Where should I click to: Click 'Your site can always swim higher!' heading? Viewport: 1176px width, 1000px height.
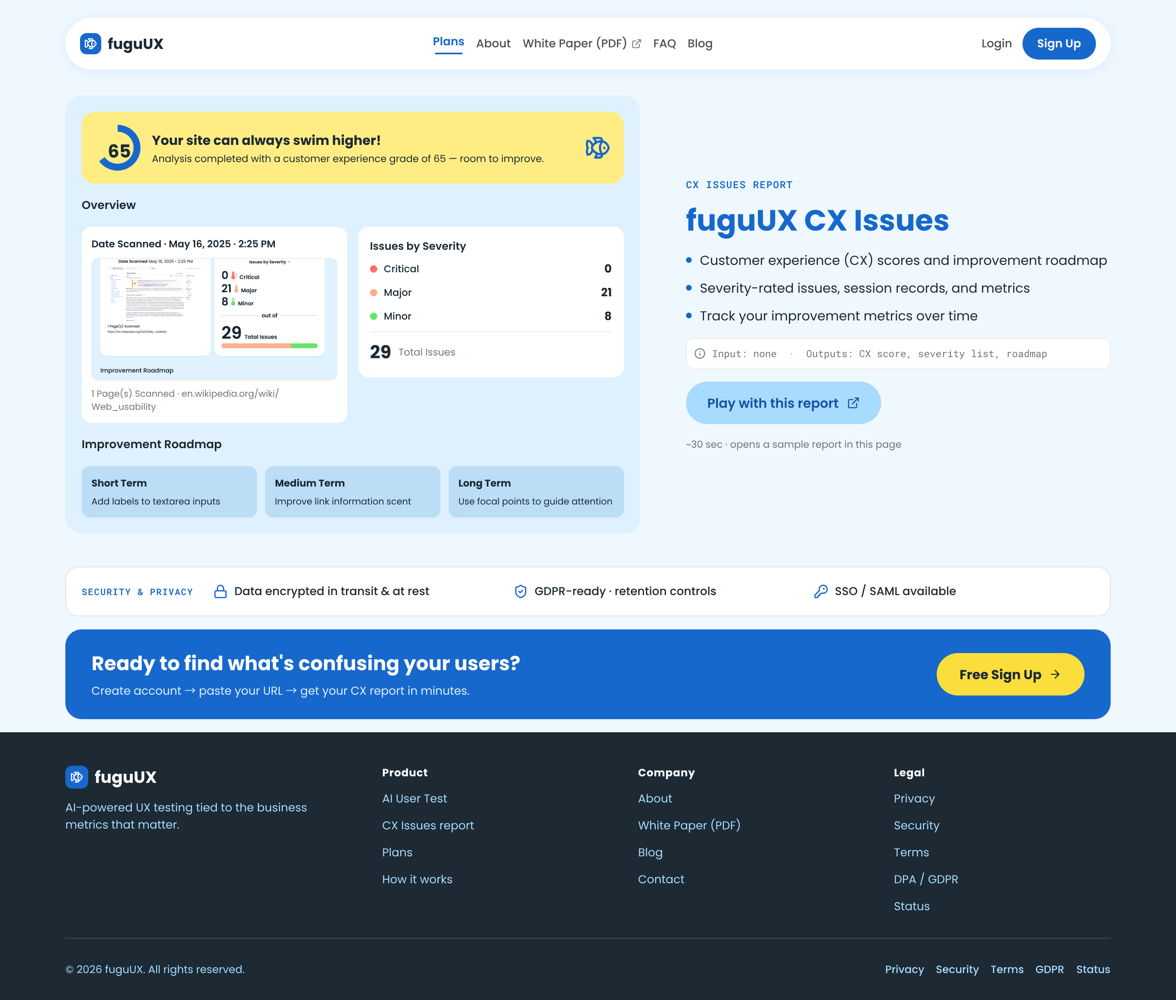click(266, 140)
